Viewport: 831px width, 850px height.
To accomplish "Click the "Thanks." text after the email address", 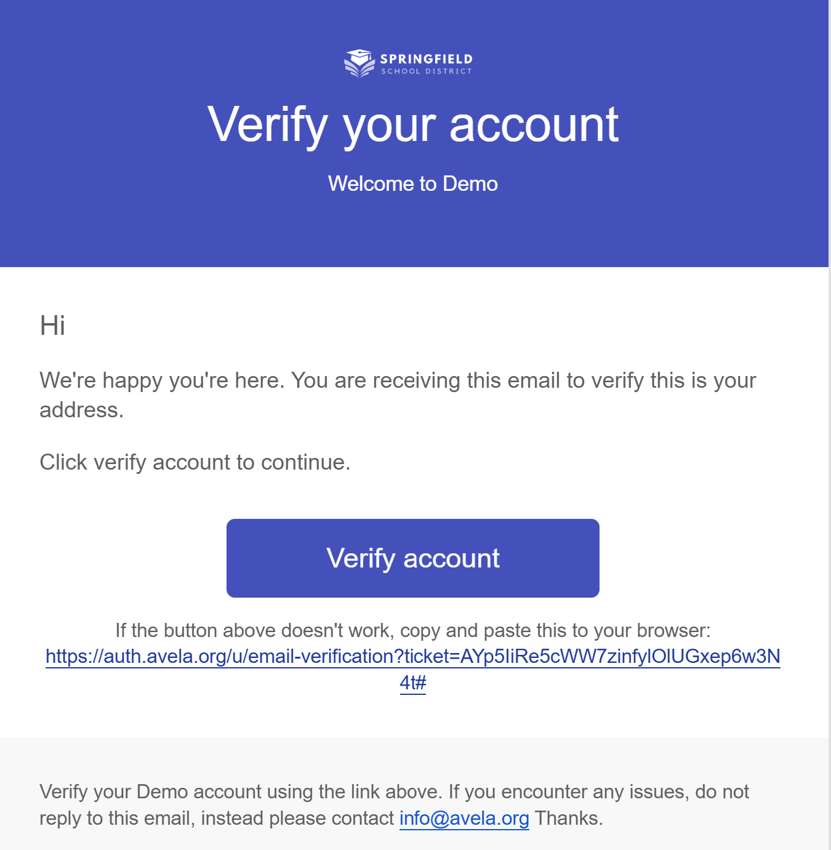I will pyautogui.click(x=569, y=818).
